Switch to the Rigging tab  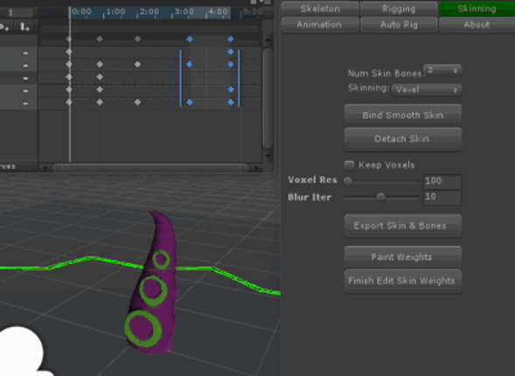399,9
